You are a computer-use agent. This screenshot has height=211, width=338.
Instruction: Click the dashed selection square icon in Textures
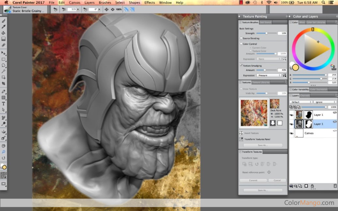click(x=280, y=123)
